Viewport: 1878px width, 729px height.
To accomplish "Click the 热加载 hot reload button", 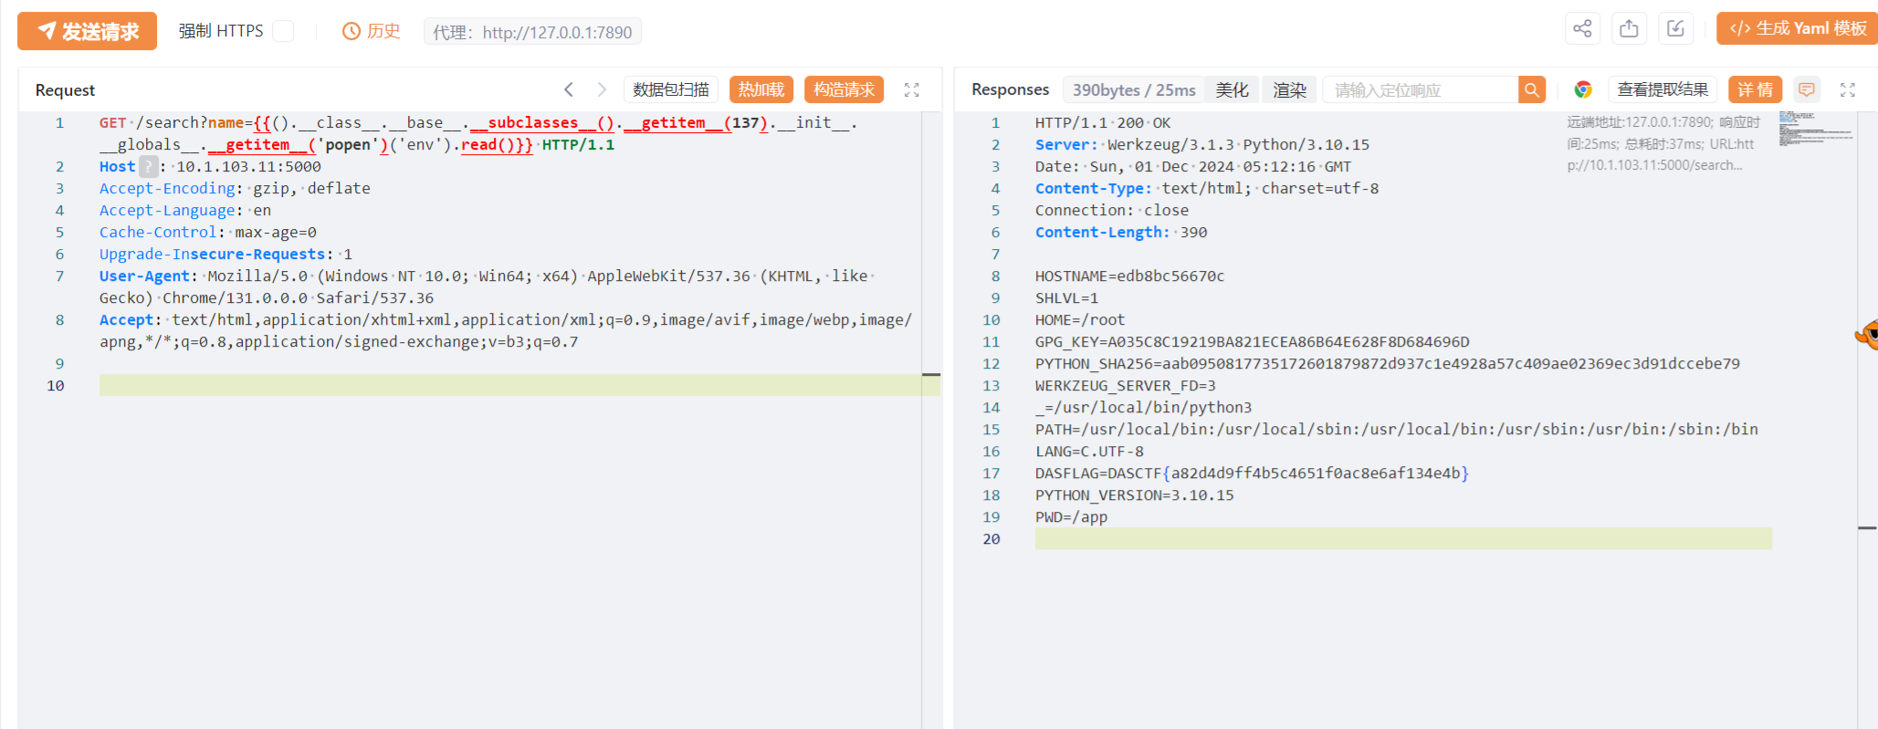I will coord(761,89).
